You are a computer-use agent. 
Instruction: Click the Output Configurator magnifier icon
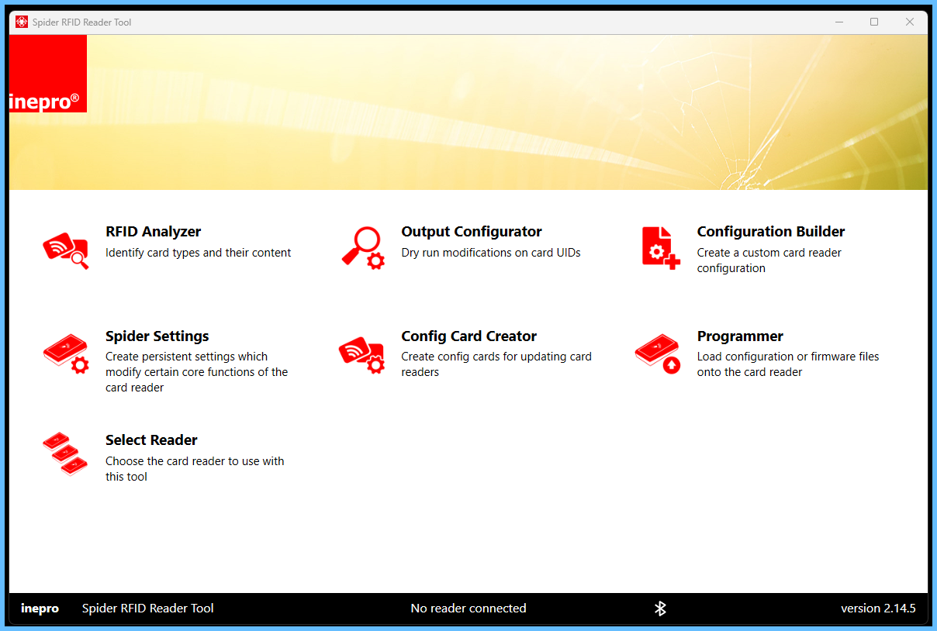coord(362,248)
